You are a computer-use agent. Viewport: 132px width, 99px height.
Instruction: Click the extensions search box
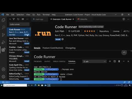(x=19, y=24)
